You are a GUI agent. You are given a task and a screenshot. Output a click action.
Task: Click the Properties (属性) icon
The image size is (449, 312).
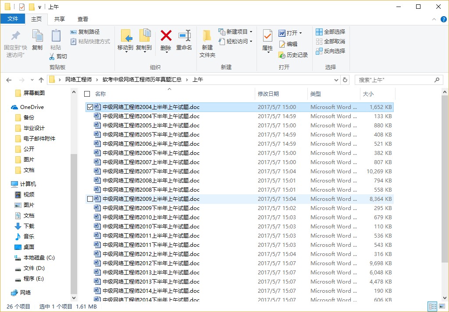(267, 36)
